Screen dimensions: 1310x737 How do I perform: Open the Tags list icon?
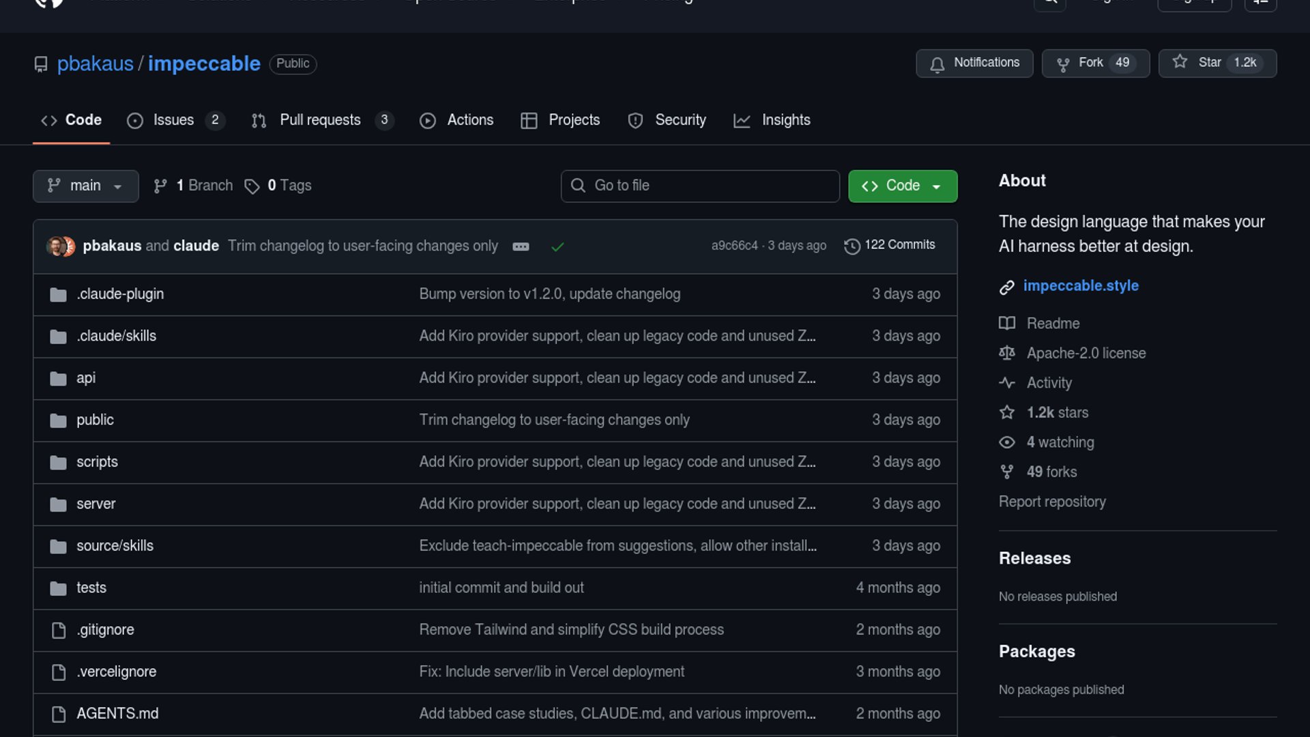(252, 186)
